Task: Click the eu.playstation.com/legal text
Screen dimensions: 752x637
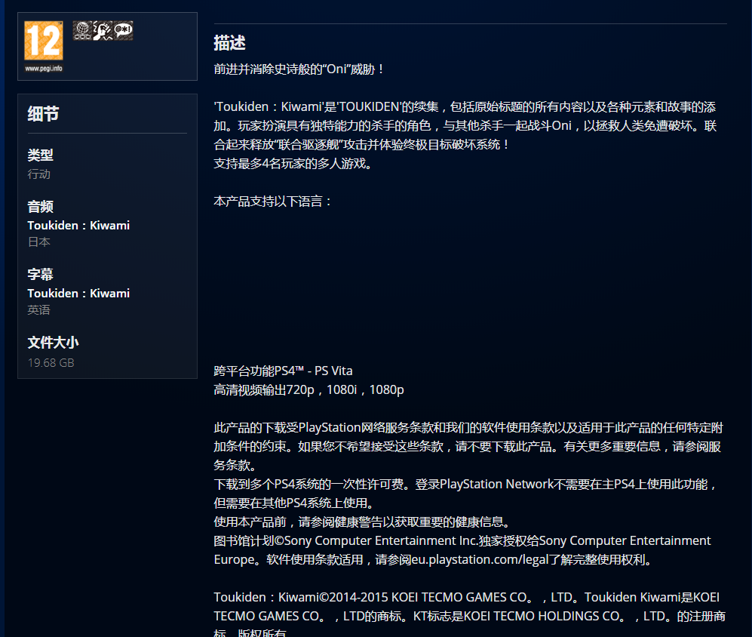Action: tap(480, 559)
